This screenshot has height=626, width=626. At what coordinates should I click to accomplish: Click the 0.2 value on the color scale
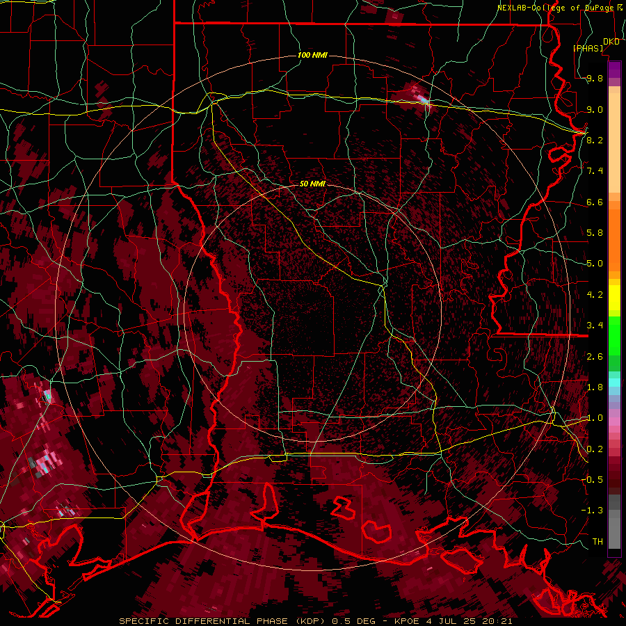pos(595,449)
